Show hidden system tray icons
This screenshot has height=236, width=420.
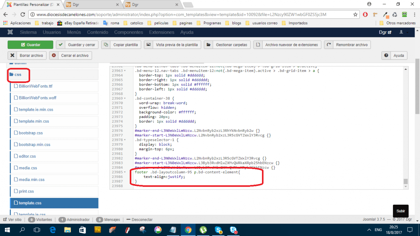tap(369, 230)
